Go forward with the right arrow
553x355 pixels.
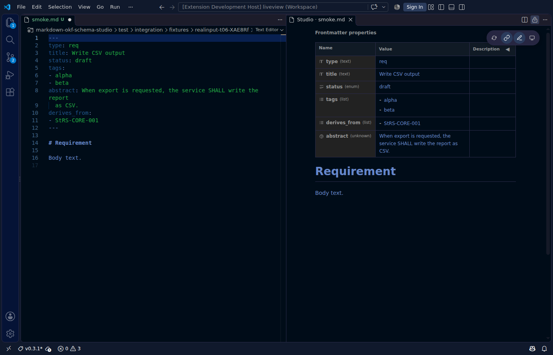172,7
